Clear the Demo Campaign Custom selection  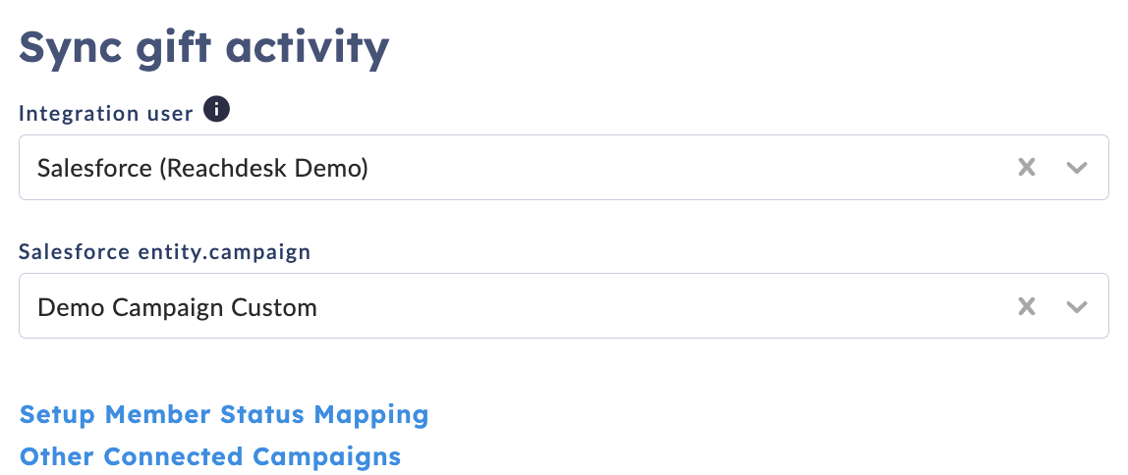[1027, 307]
